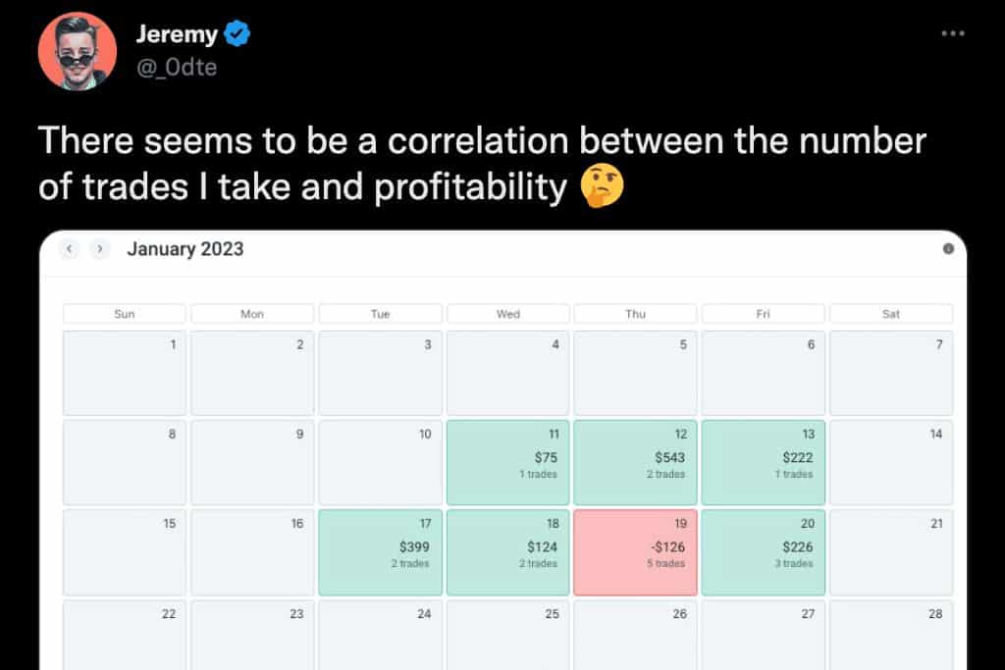Select the Wed column header
This screenshot has width=1005, height=670.
pos(507,314)
